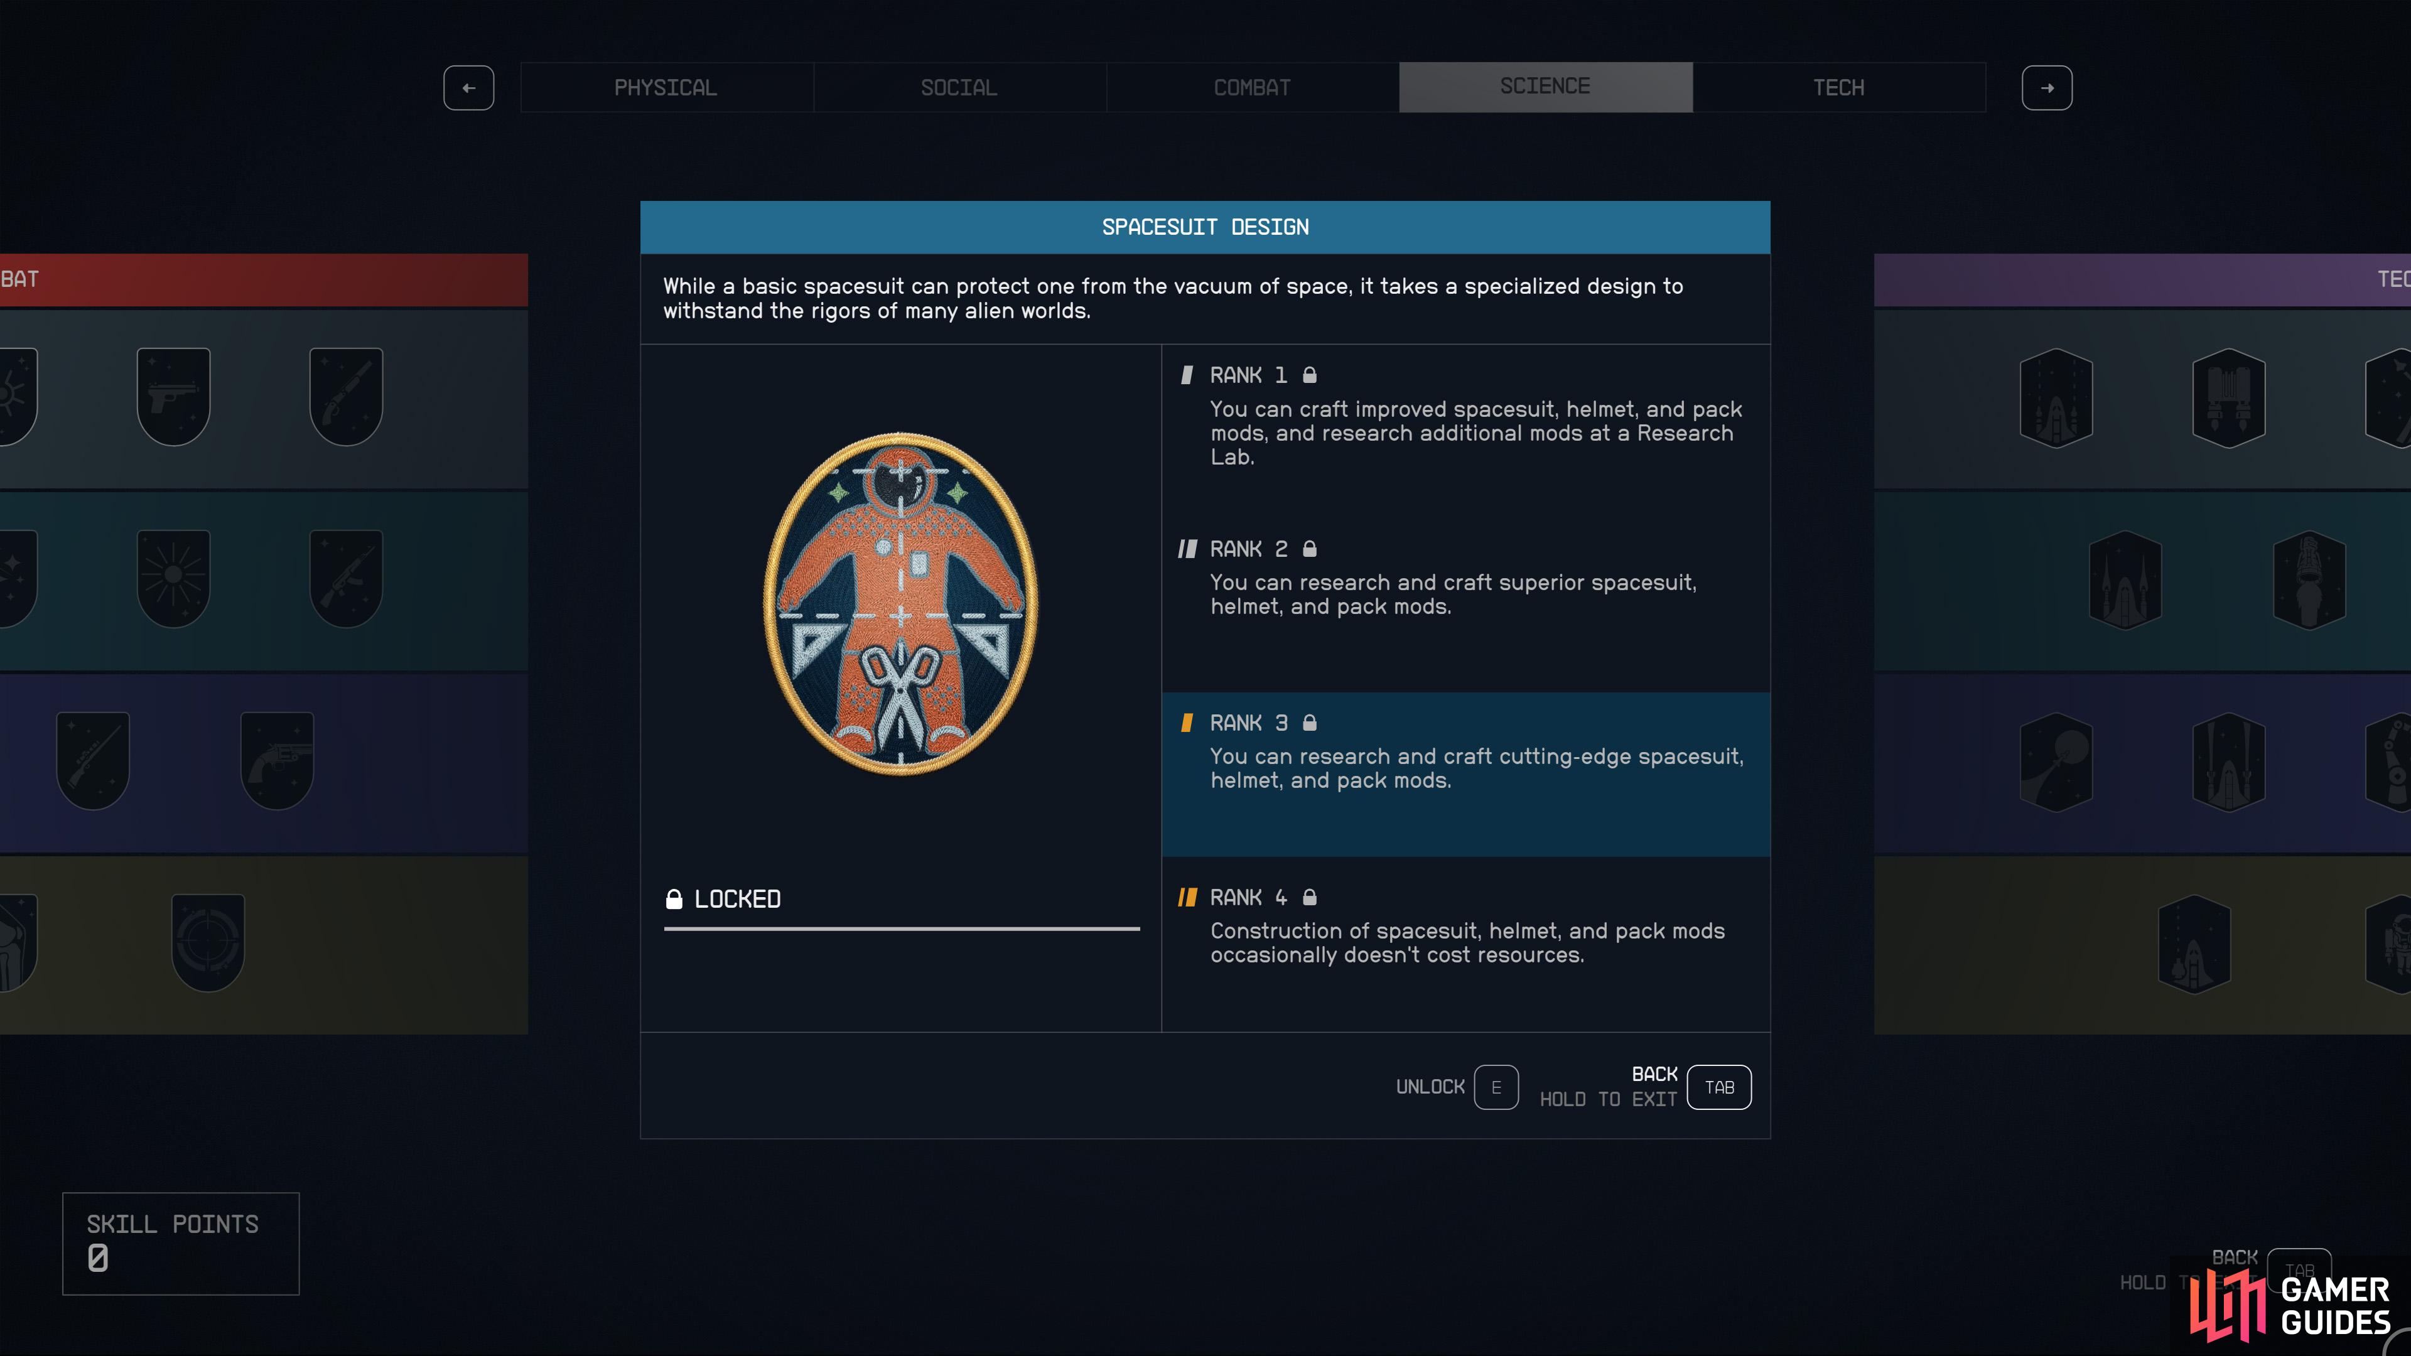Select the jetpack boost pack Tech badge
This screenshot has width=2411, height=1356.
2228,398
